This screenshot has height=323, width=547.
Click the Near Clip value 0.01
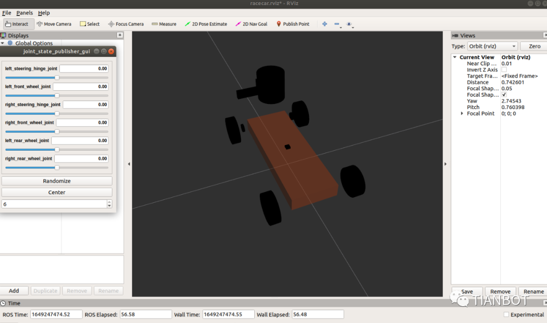pyautogui.click(x=506, y=63)
